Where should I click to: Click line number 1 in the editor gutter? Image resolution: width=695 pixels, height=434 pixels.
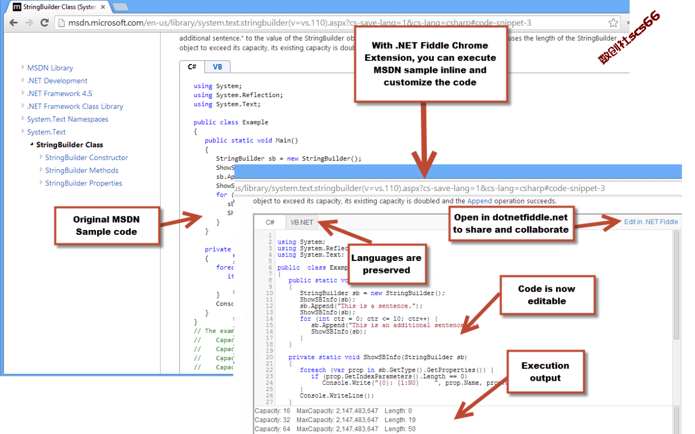[x=270, y=235]
